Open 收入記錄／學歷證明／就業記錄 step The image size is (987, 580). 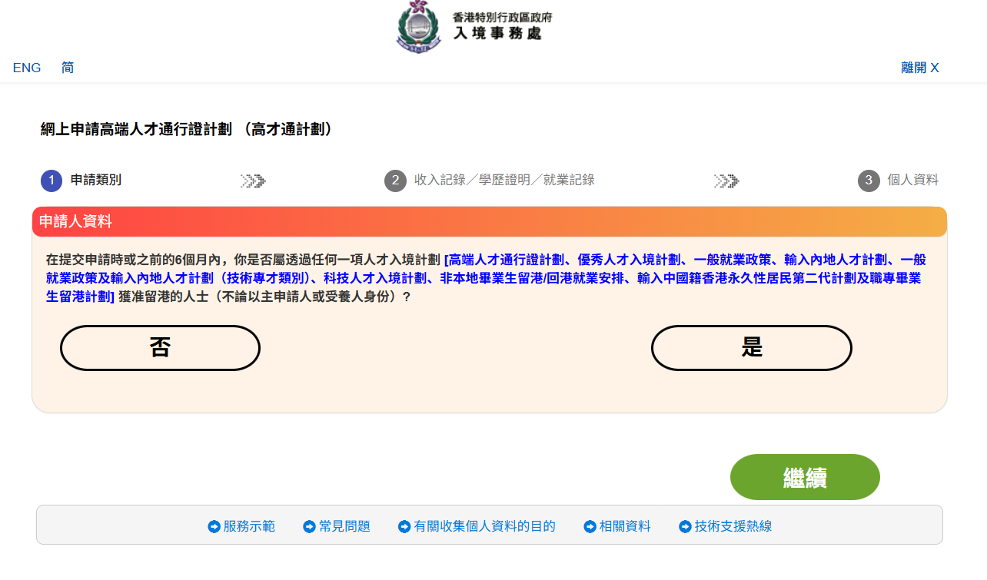click(x=504, y=180)
